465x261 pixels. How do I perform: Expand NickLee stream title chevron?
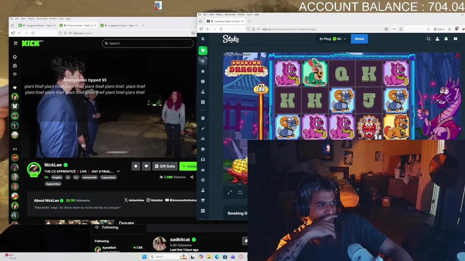click(118, 171)
